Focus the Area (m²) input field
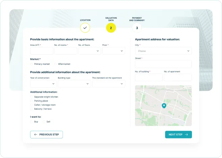The image size is (222, 158). 42,51
